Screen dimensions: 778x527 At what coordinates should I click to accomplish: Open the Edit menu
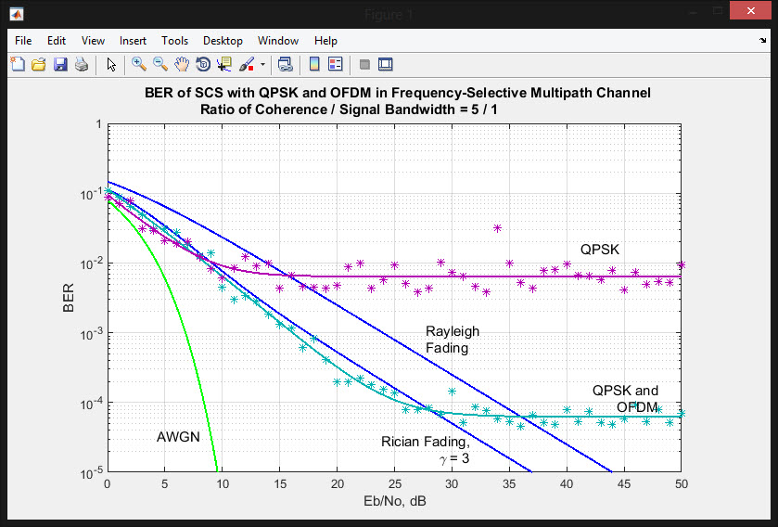(57, 41)
